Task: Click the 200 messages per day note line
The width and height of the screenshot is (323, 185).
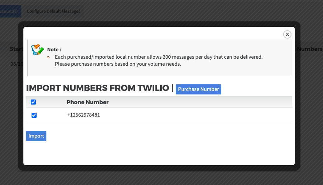Action: (159, 57)
